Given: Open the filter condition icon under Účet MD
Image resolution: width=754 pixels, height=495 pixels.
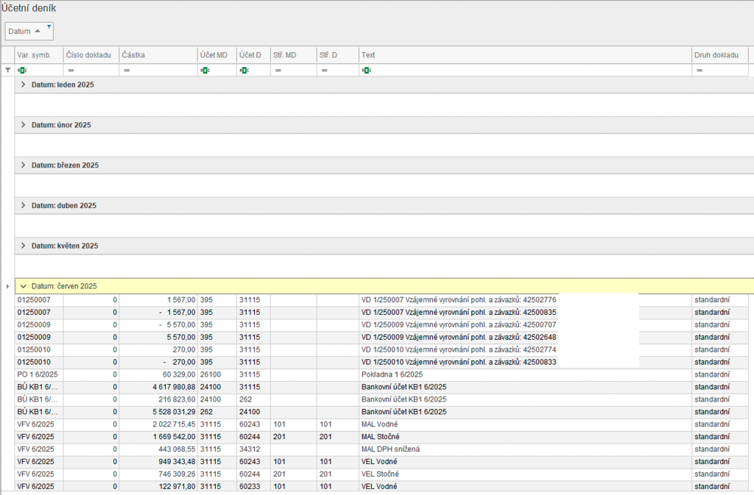Looking at the screenshot, I should click(x=205, y=70).
